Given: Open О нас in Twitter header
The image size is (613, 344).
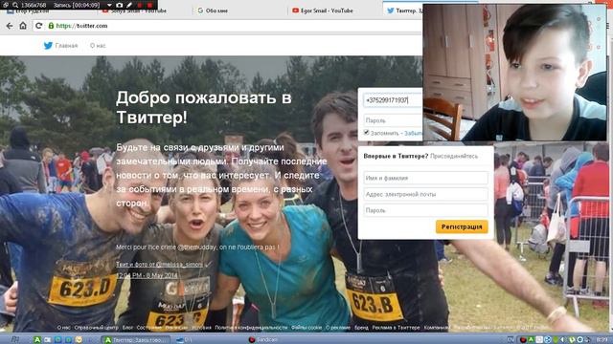Looking at the screenshot, I should pyautogui.click(x=98, y=46).
